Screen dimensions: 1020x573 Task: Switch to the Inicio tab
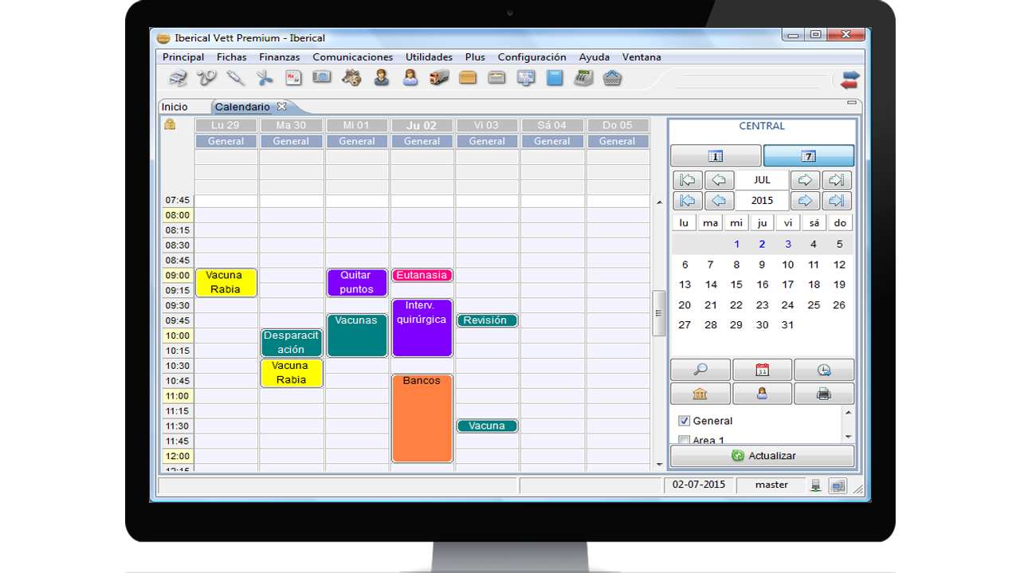[x=175, y=107]
